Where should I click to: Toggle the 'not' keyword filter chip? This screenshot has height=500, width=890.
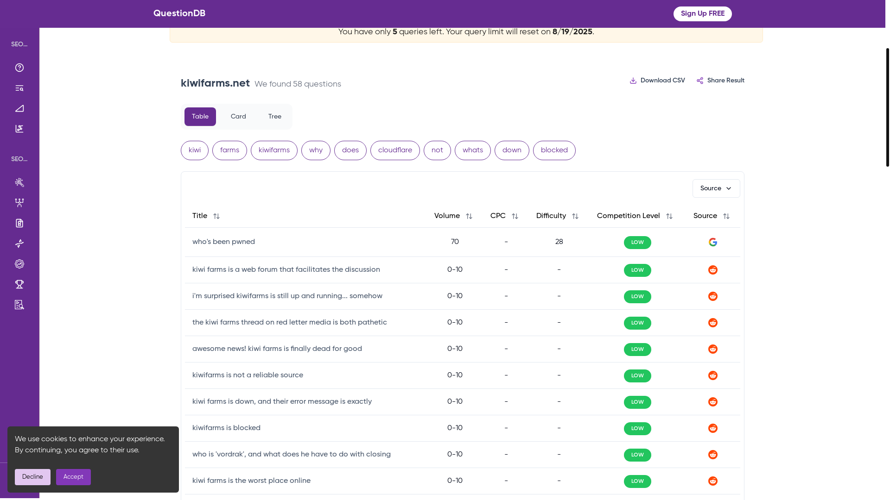[437, 150]
